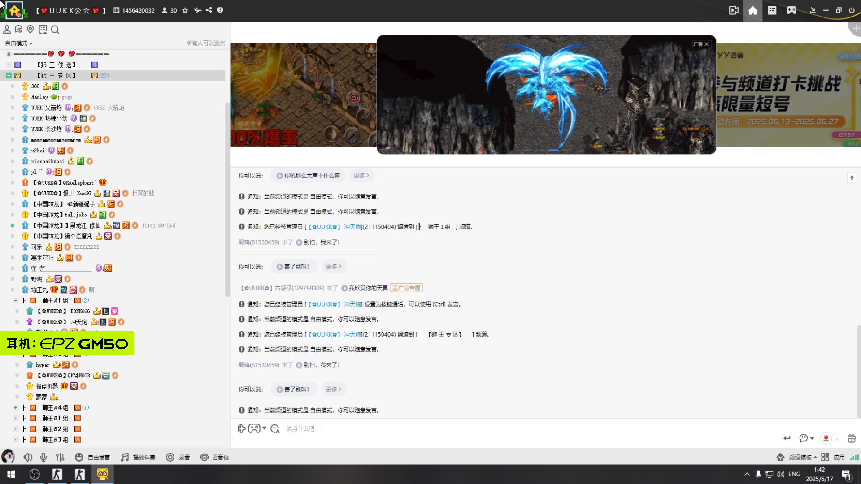Click suggested phrase 你吼那么大声干什么嘛
Screen dimensions: 861x484
tap(308, 176)
